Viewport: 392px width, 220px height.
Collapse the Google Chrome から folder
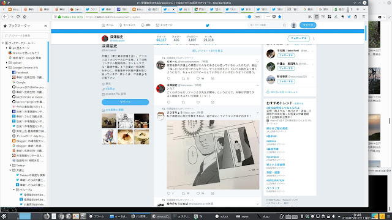pyautogui.click(x=7, y=68)
